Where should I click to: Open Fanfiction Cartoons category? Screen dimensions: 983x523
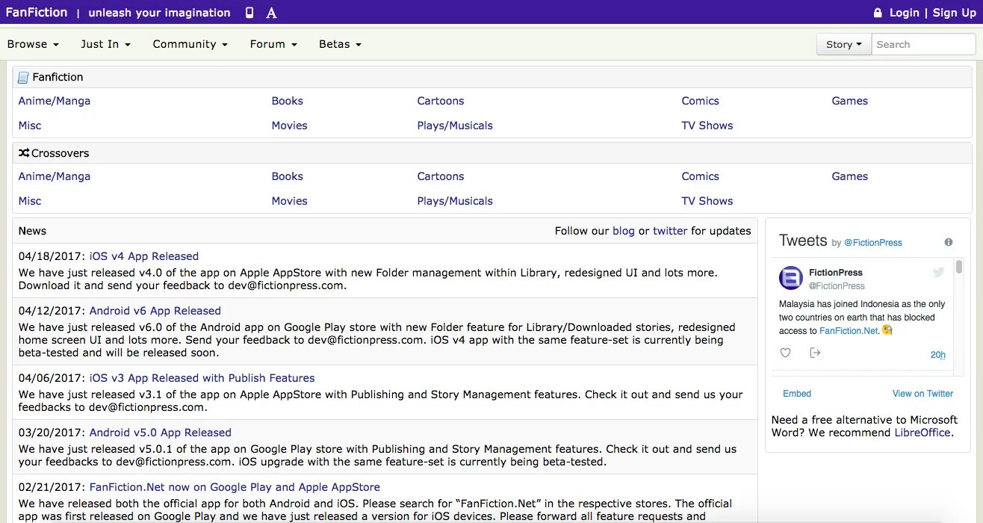tap(441, 101)
